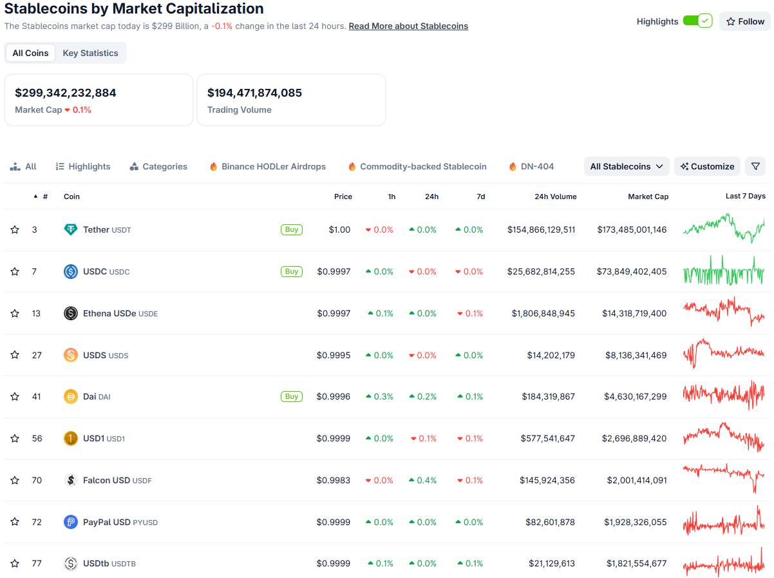Switch to the Key Statistics tab
The width and height of the screenshot is (774, 578).
click(x=90, y=53)
